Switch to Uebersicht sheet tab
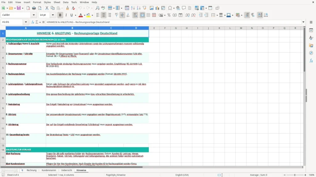 [x=67, y=170]
